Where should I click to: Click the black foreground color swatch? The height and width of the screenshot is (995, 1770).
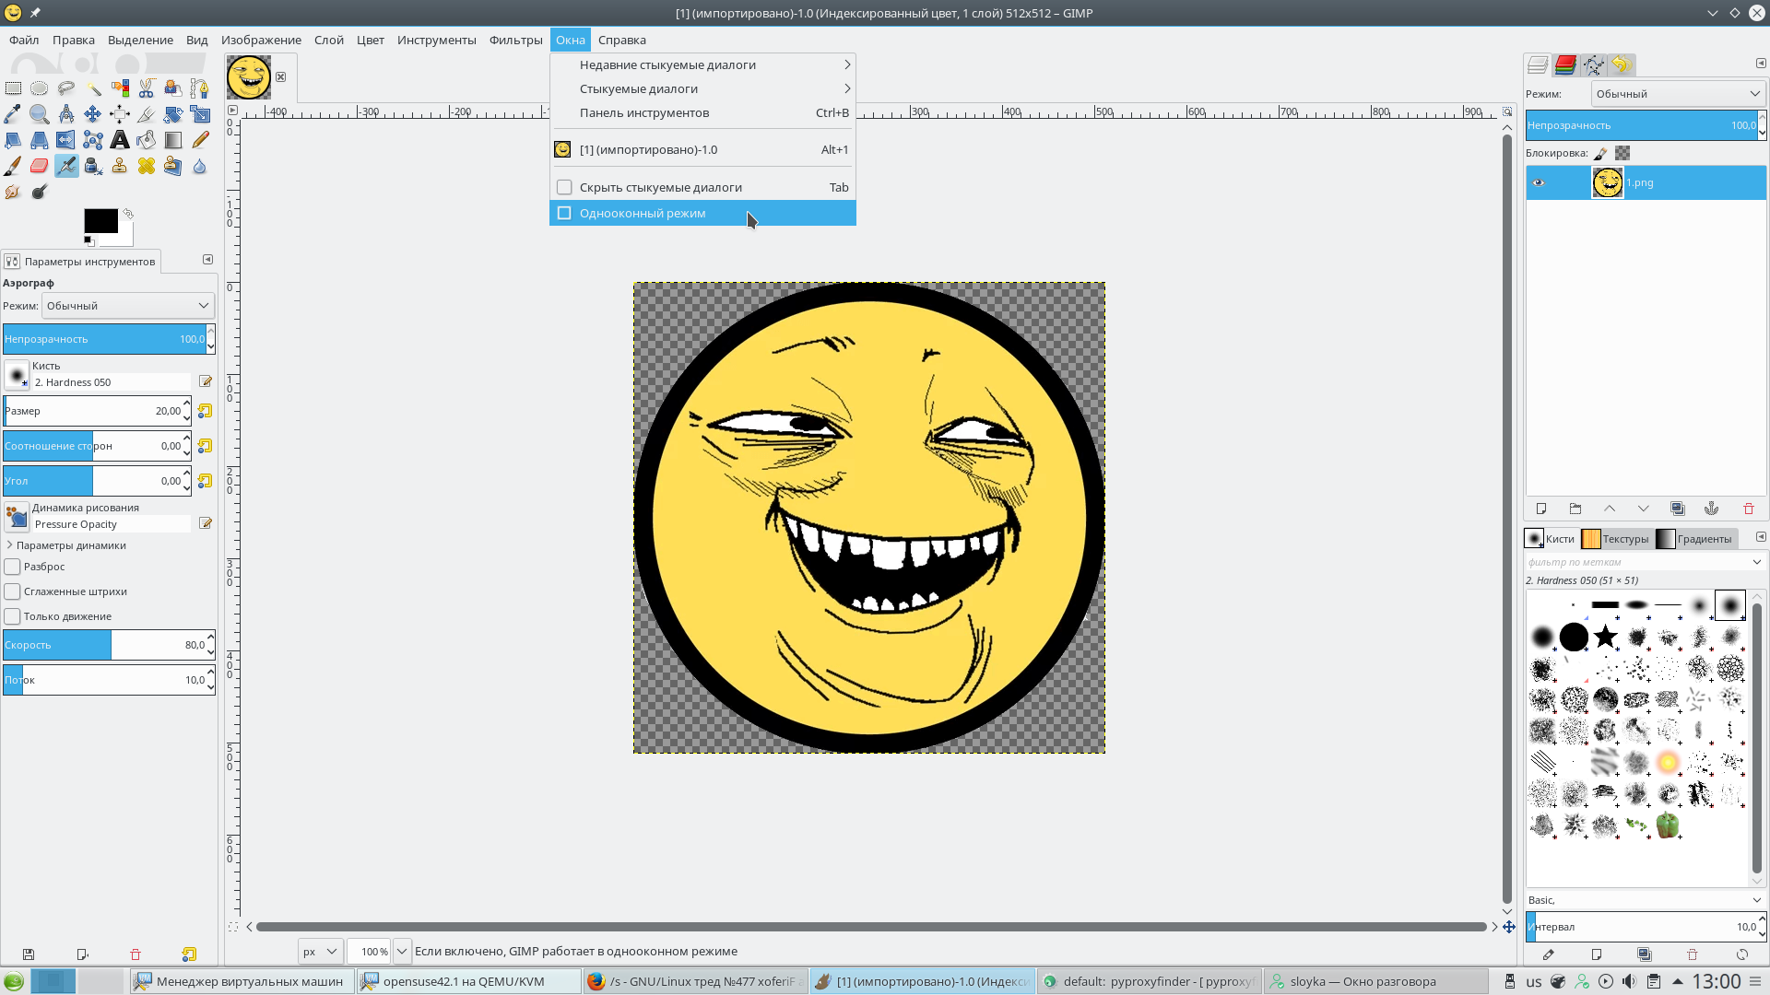[x=100, y=221]
